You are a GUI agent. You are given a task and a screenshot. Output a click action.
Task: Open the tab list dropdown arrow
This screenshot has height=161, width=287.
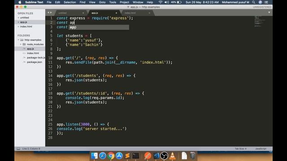[269, 13]
